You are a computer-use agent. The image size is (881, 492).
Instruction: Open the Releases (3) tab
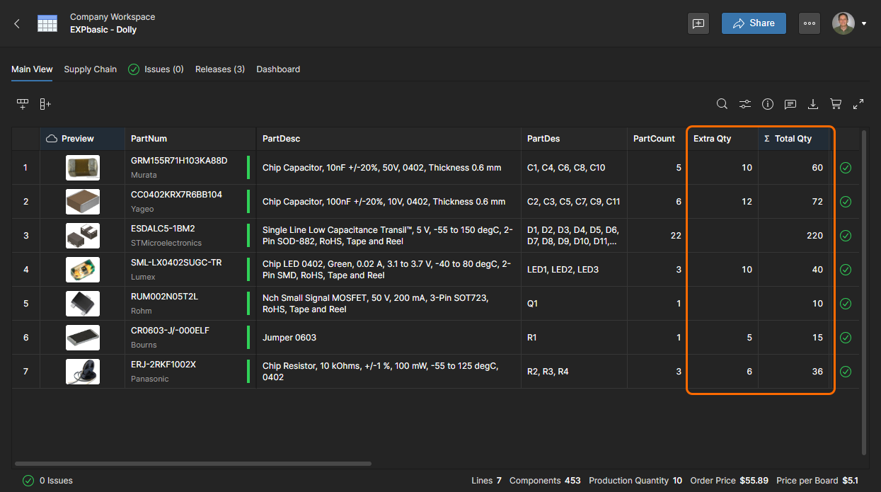pyautogui.click(x=220, y=69)
